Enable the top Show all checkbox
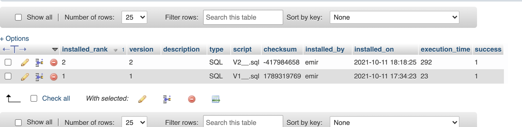This screenshot has width=522, height=127. click(x=18, y=17)
